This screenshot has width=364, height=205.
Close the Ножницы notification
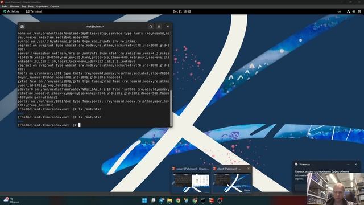coord(356,165)
